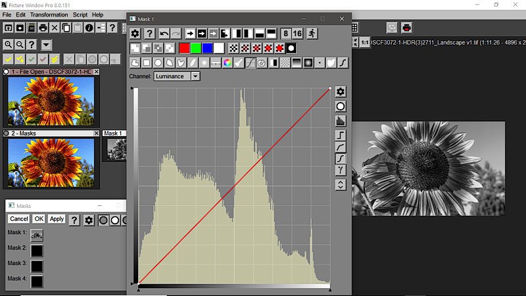This screenshot has height=296, width=526.
Task: Click the zoom in magnifier icon
Action: (x=9, y=45)
